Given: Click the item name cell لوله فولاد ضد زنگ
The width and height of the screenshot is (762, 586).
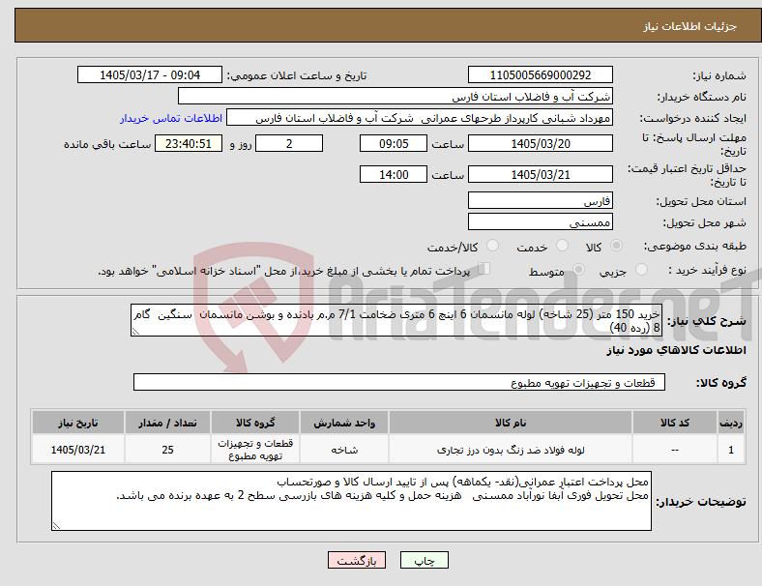Looking at the screenshot, I should pyautogui.click(x=511, y=450).
